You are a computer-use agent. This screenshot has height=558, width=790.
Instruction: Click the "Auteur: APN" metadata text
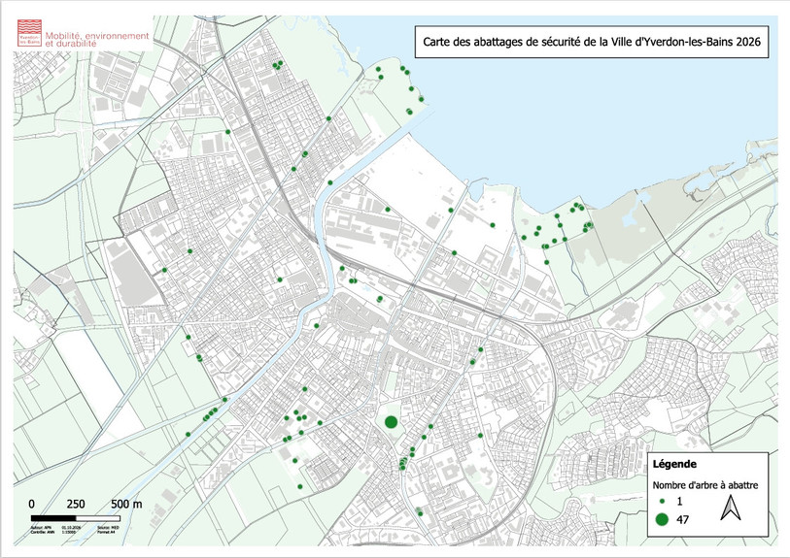click(x=41, y=528)
